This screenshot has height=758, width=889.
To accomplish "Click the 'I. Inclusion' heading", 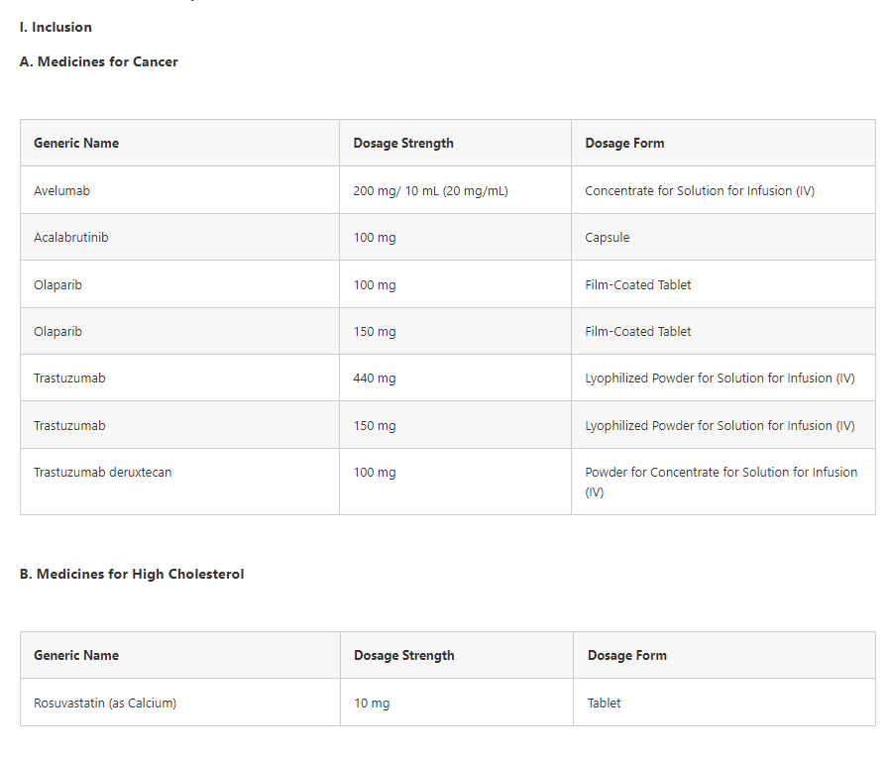I will [x=56, y=27].
